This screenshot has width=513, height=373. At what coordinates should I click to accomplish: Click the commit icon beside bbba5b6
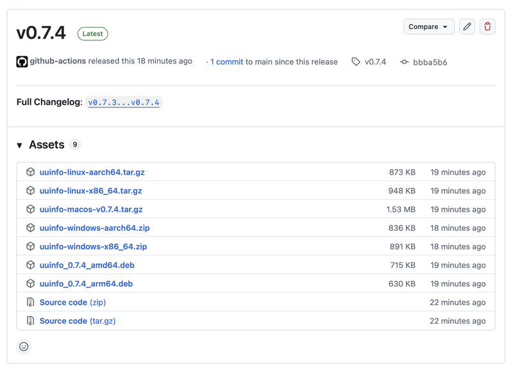tap(405, 61)
